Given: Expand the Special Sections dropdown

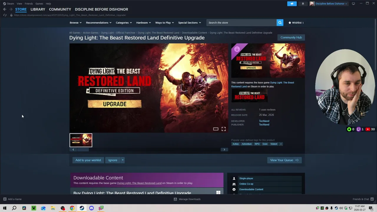Looking at the screenshot, I should (x=189, y=23).
